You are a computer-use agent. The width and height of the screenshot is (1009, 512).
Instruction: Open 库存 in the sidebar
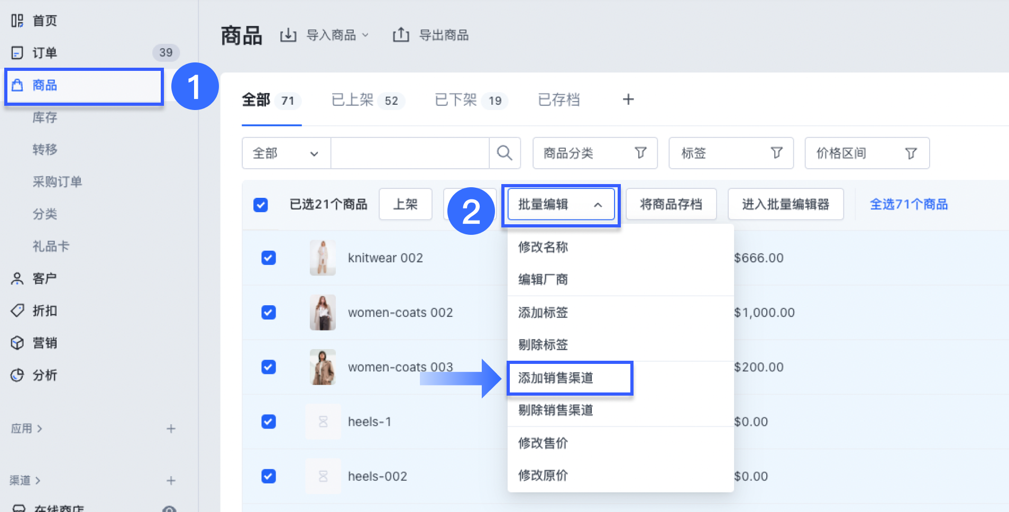(x=45, y=117)
